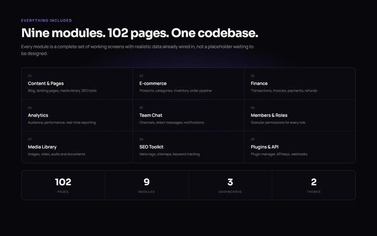Viewport: 377px width, 236px height.
Task: Open the Plugins & API module title
Action: (x=264, y=147)
